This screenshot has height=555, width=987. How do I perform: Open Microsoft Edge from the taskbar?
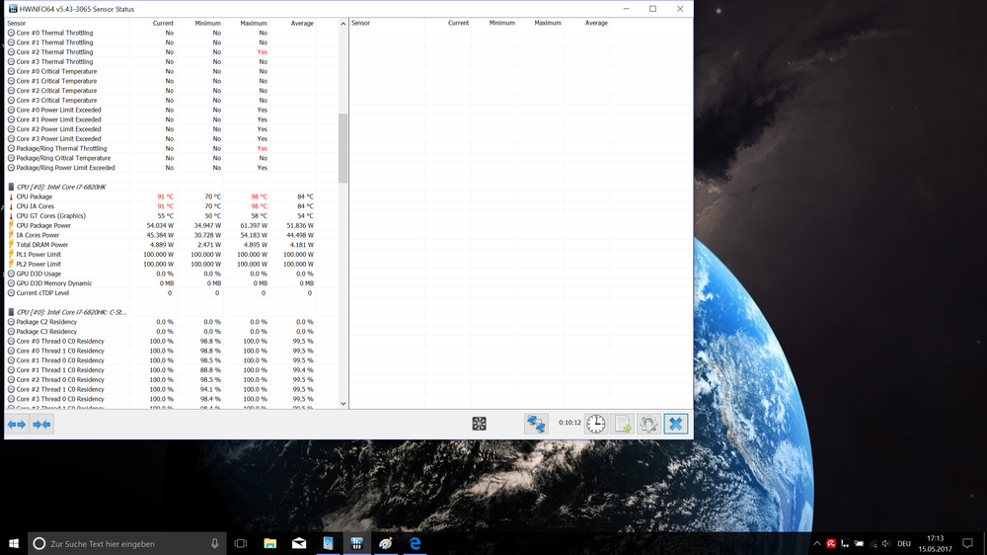pos(416,544)
